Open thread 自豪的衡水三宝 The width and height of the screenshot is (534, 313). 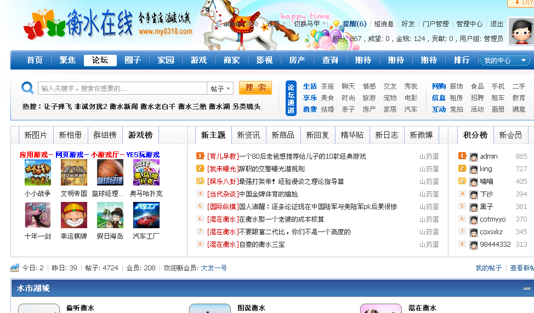click(262, 245)
